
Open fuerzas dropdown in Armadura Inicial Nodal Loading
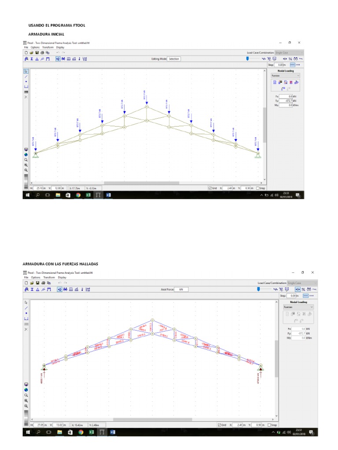(x=285, y=76)
